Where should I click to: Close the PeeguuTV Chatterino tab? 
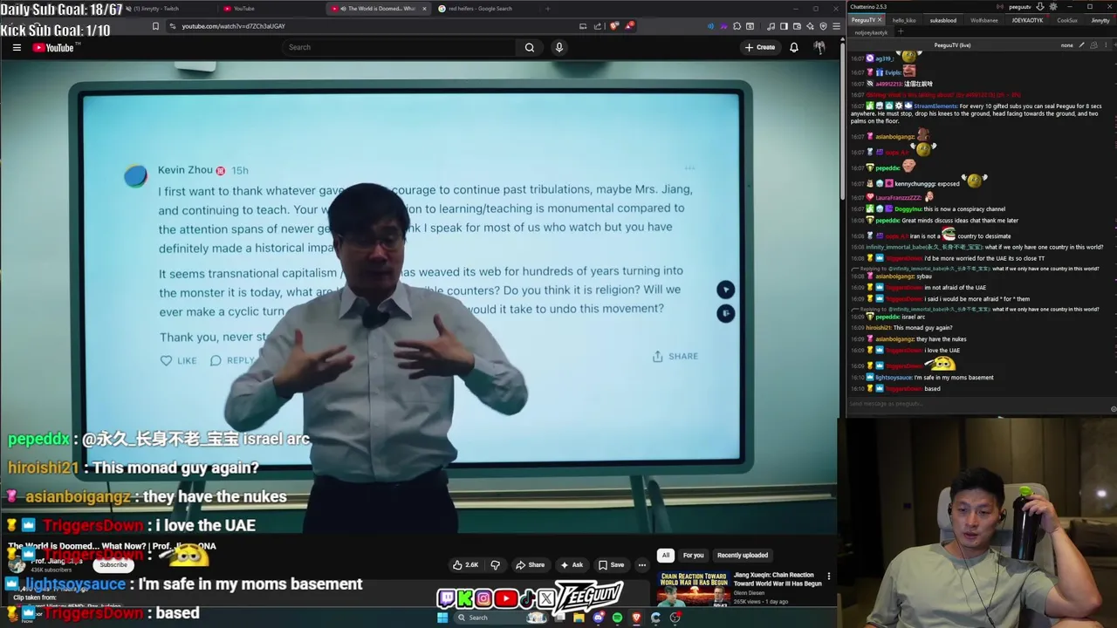pyautogui.click(x=880, y=20)
